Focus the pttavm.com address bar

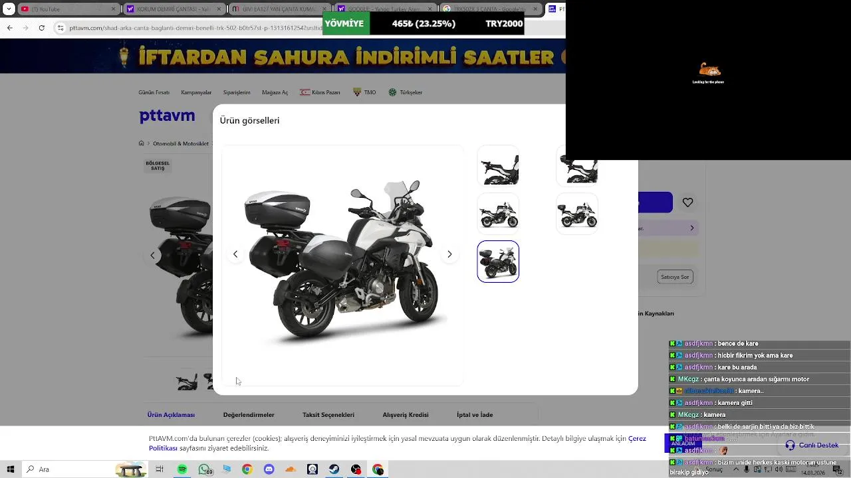point(196,28)
